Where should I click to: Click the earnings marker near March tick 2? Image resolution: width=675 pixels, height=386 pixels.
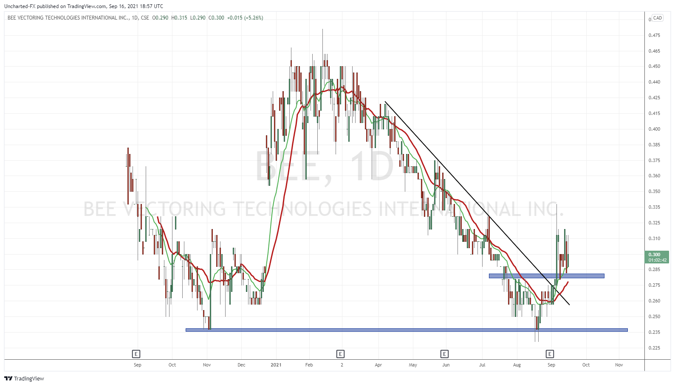pos(340,354)
